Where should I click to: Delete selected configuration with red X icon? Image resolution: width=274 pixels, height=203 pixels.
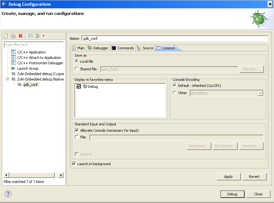(20, 36)
